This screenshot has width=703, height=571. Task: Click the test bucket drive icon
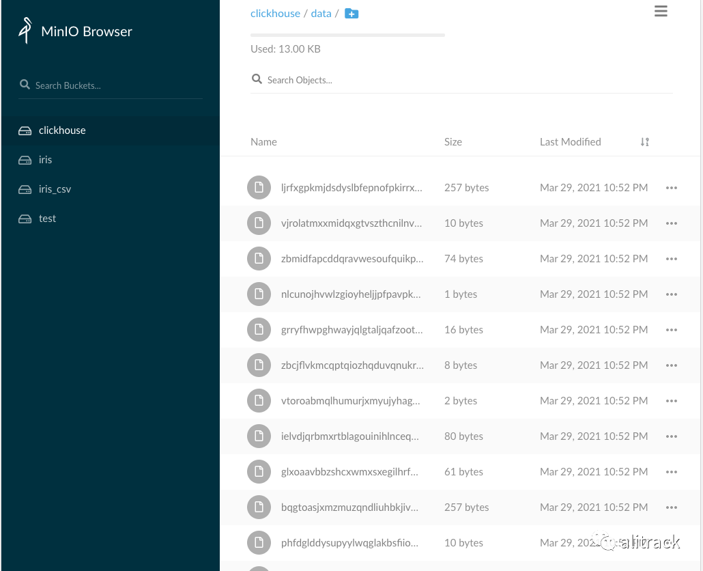25,219
